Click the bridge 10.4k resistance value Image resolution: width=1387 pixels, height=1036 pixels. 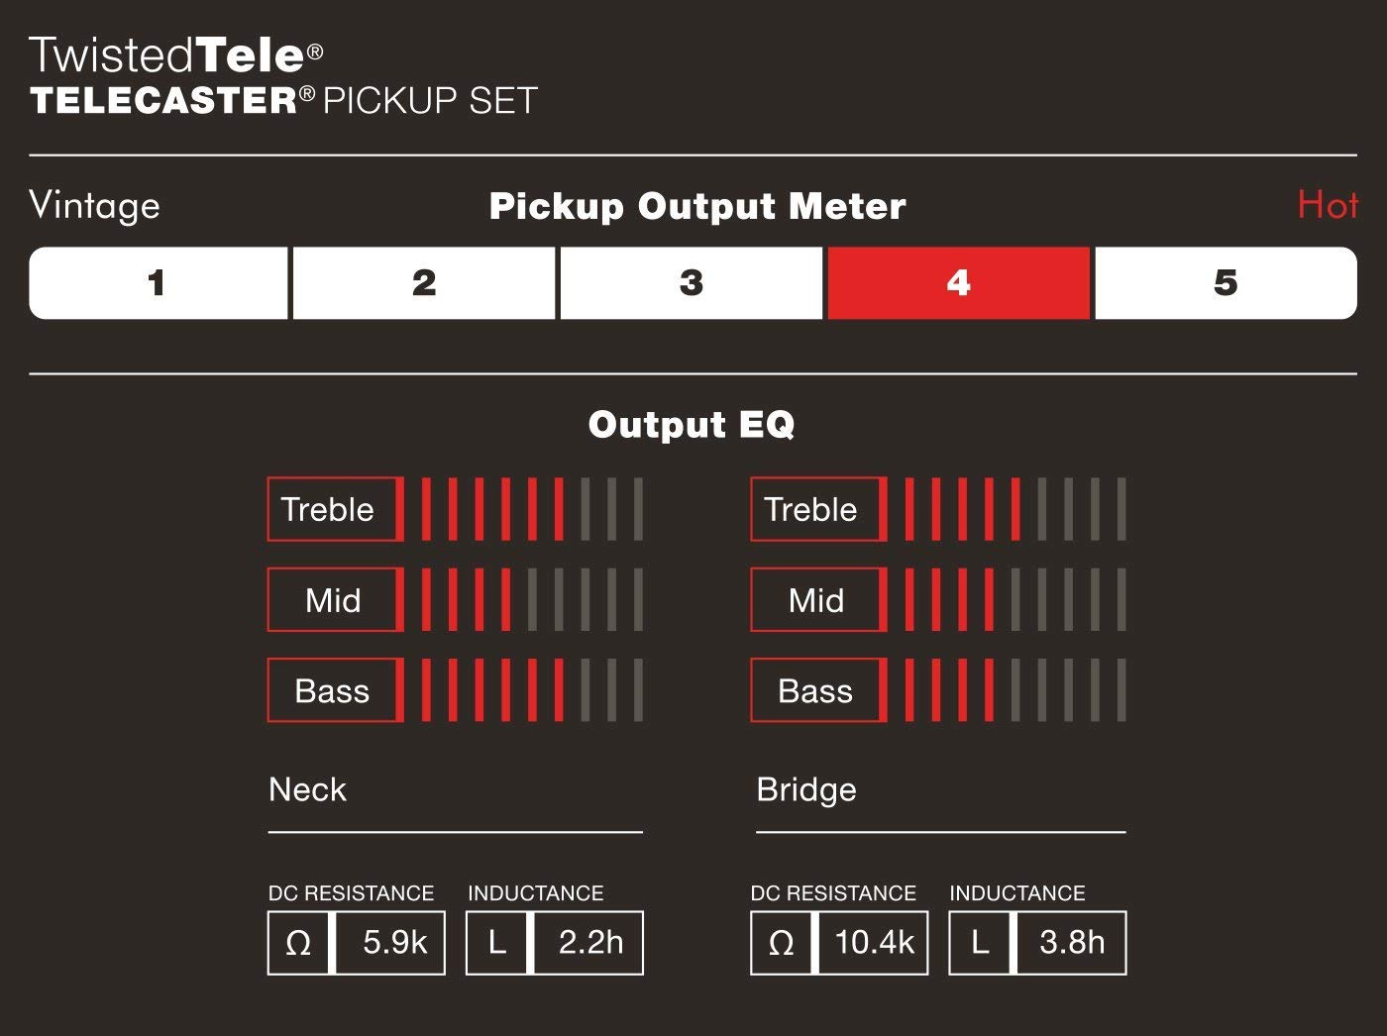874,943
